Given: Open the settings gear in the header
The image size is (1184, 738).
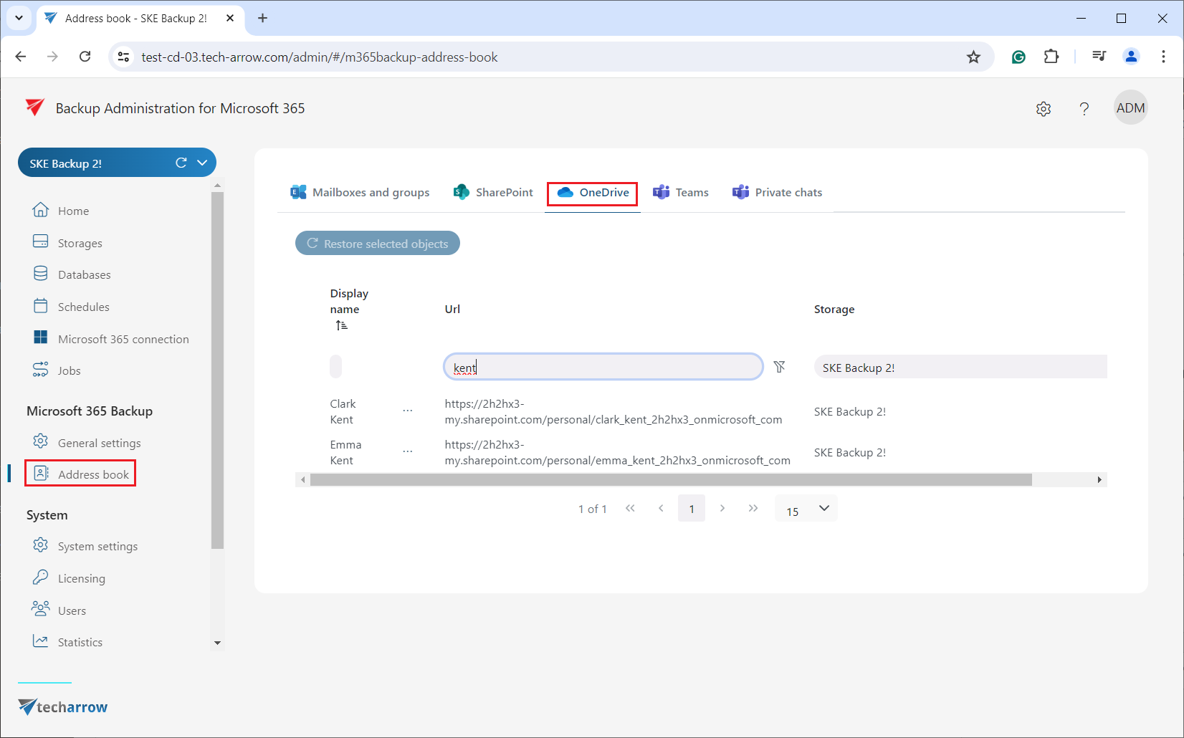Looking at the screenshot, I should click(1043, 109).
